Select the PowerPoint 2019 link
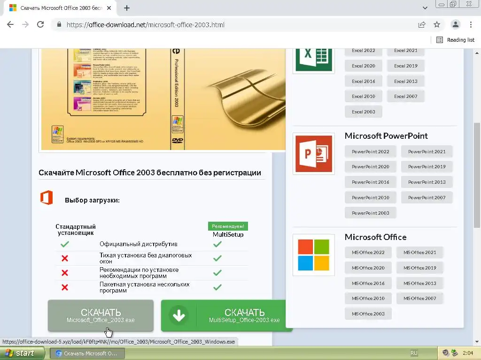Screen dimensions: 481x360 [427, 167]
